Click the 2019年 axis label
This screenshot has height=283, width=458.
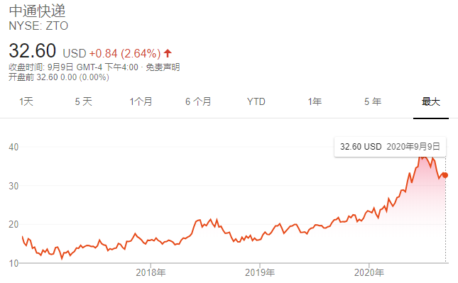pyautogui.click(x=260, y=272)
